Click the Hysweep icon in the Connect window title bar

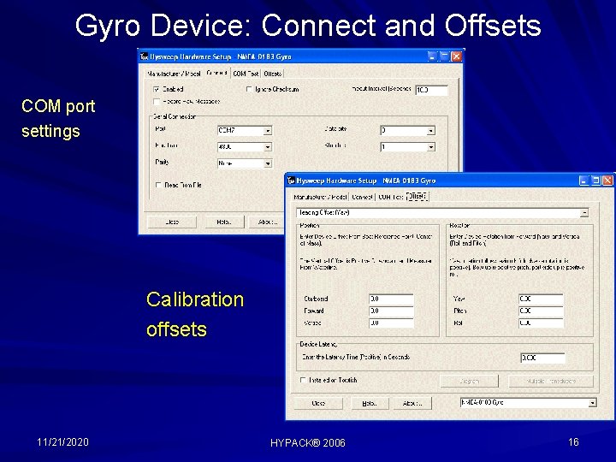tap(145, 57)
